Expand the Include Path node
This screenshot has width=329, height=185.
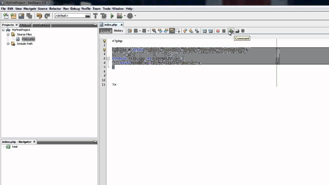coord(8,44)
